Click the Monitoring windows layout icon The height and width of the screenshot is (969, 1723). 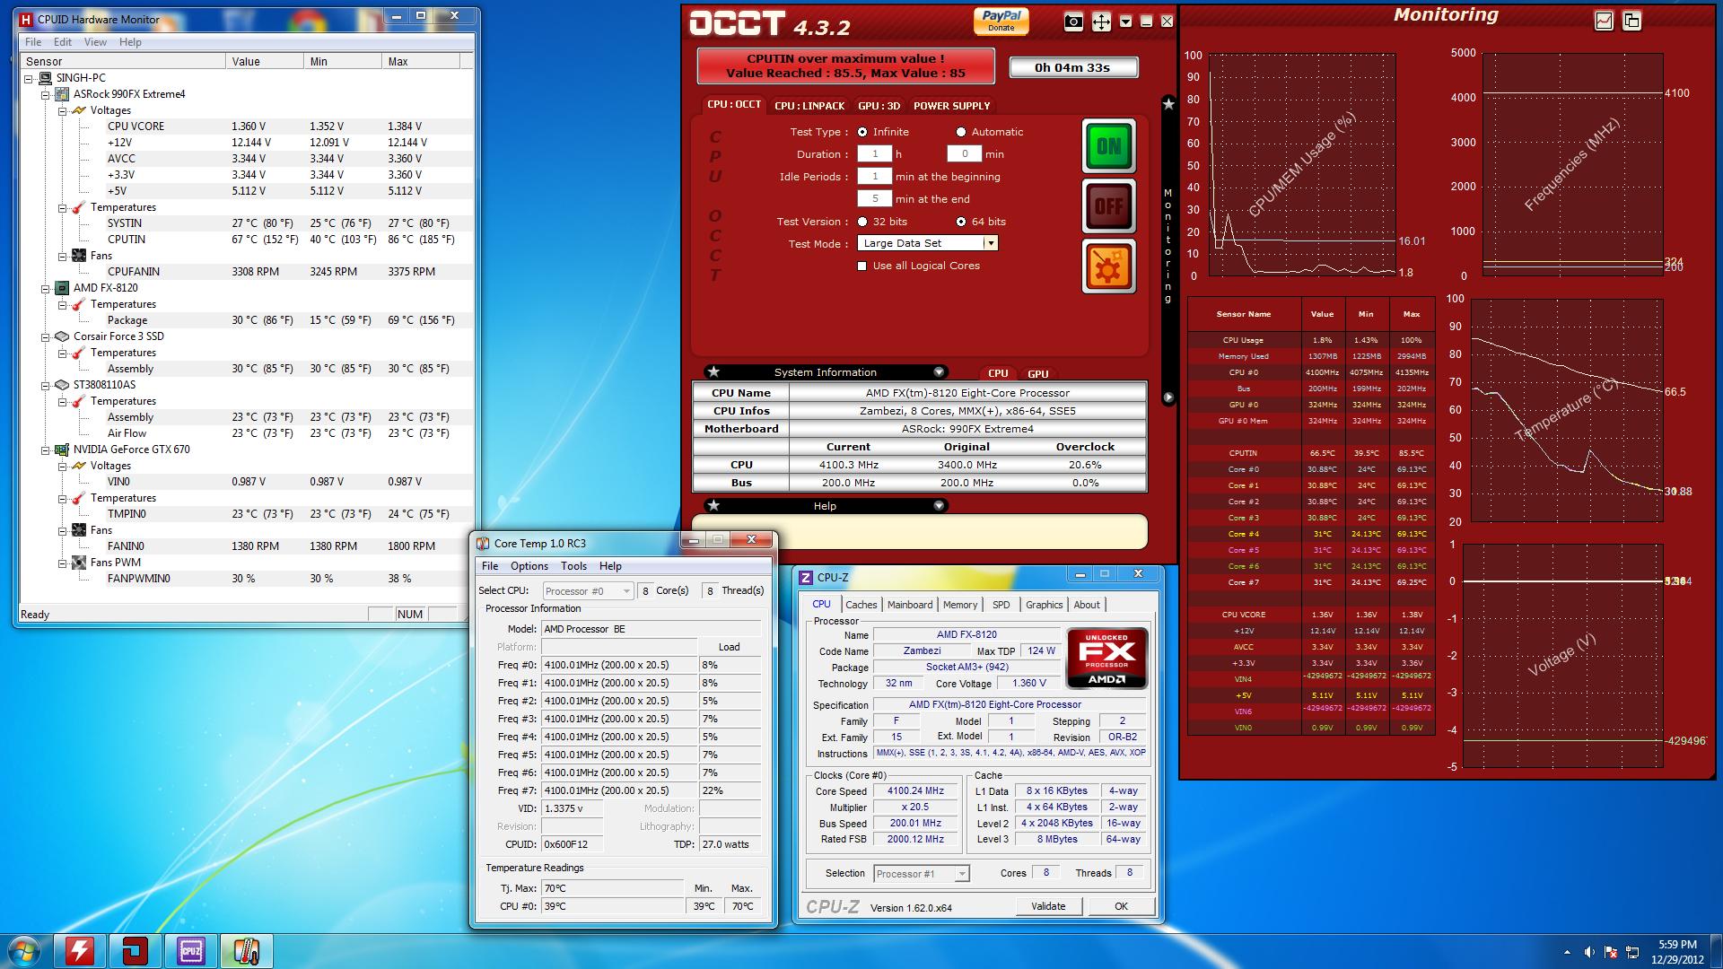click(x=1631, y=21)
